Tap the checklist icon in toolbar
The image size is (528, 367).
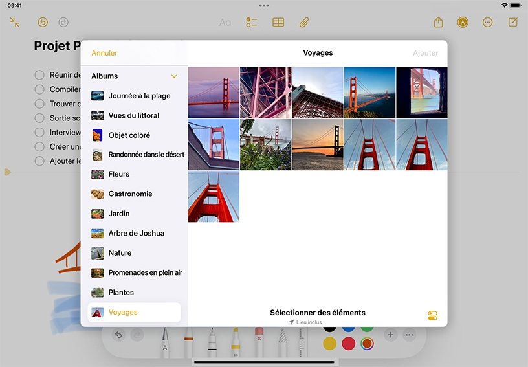point(251,23)
